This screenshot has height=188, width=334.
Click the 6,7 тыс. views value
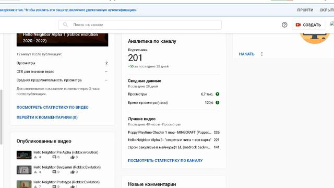(x=207, y=94)
